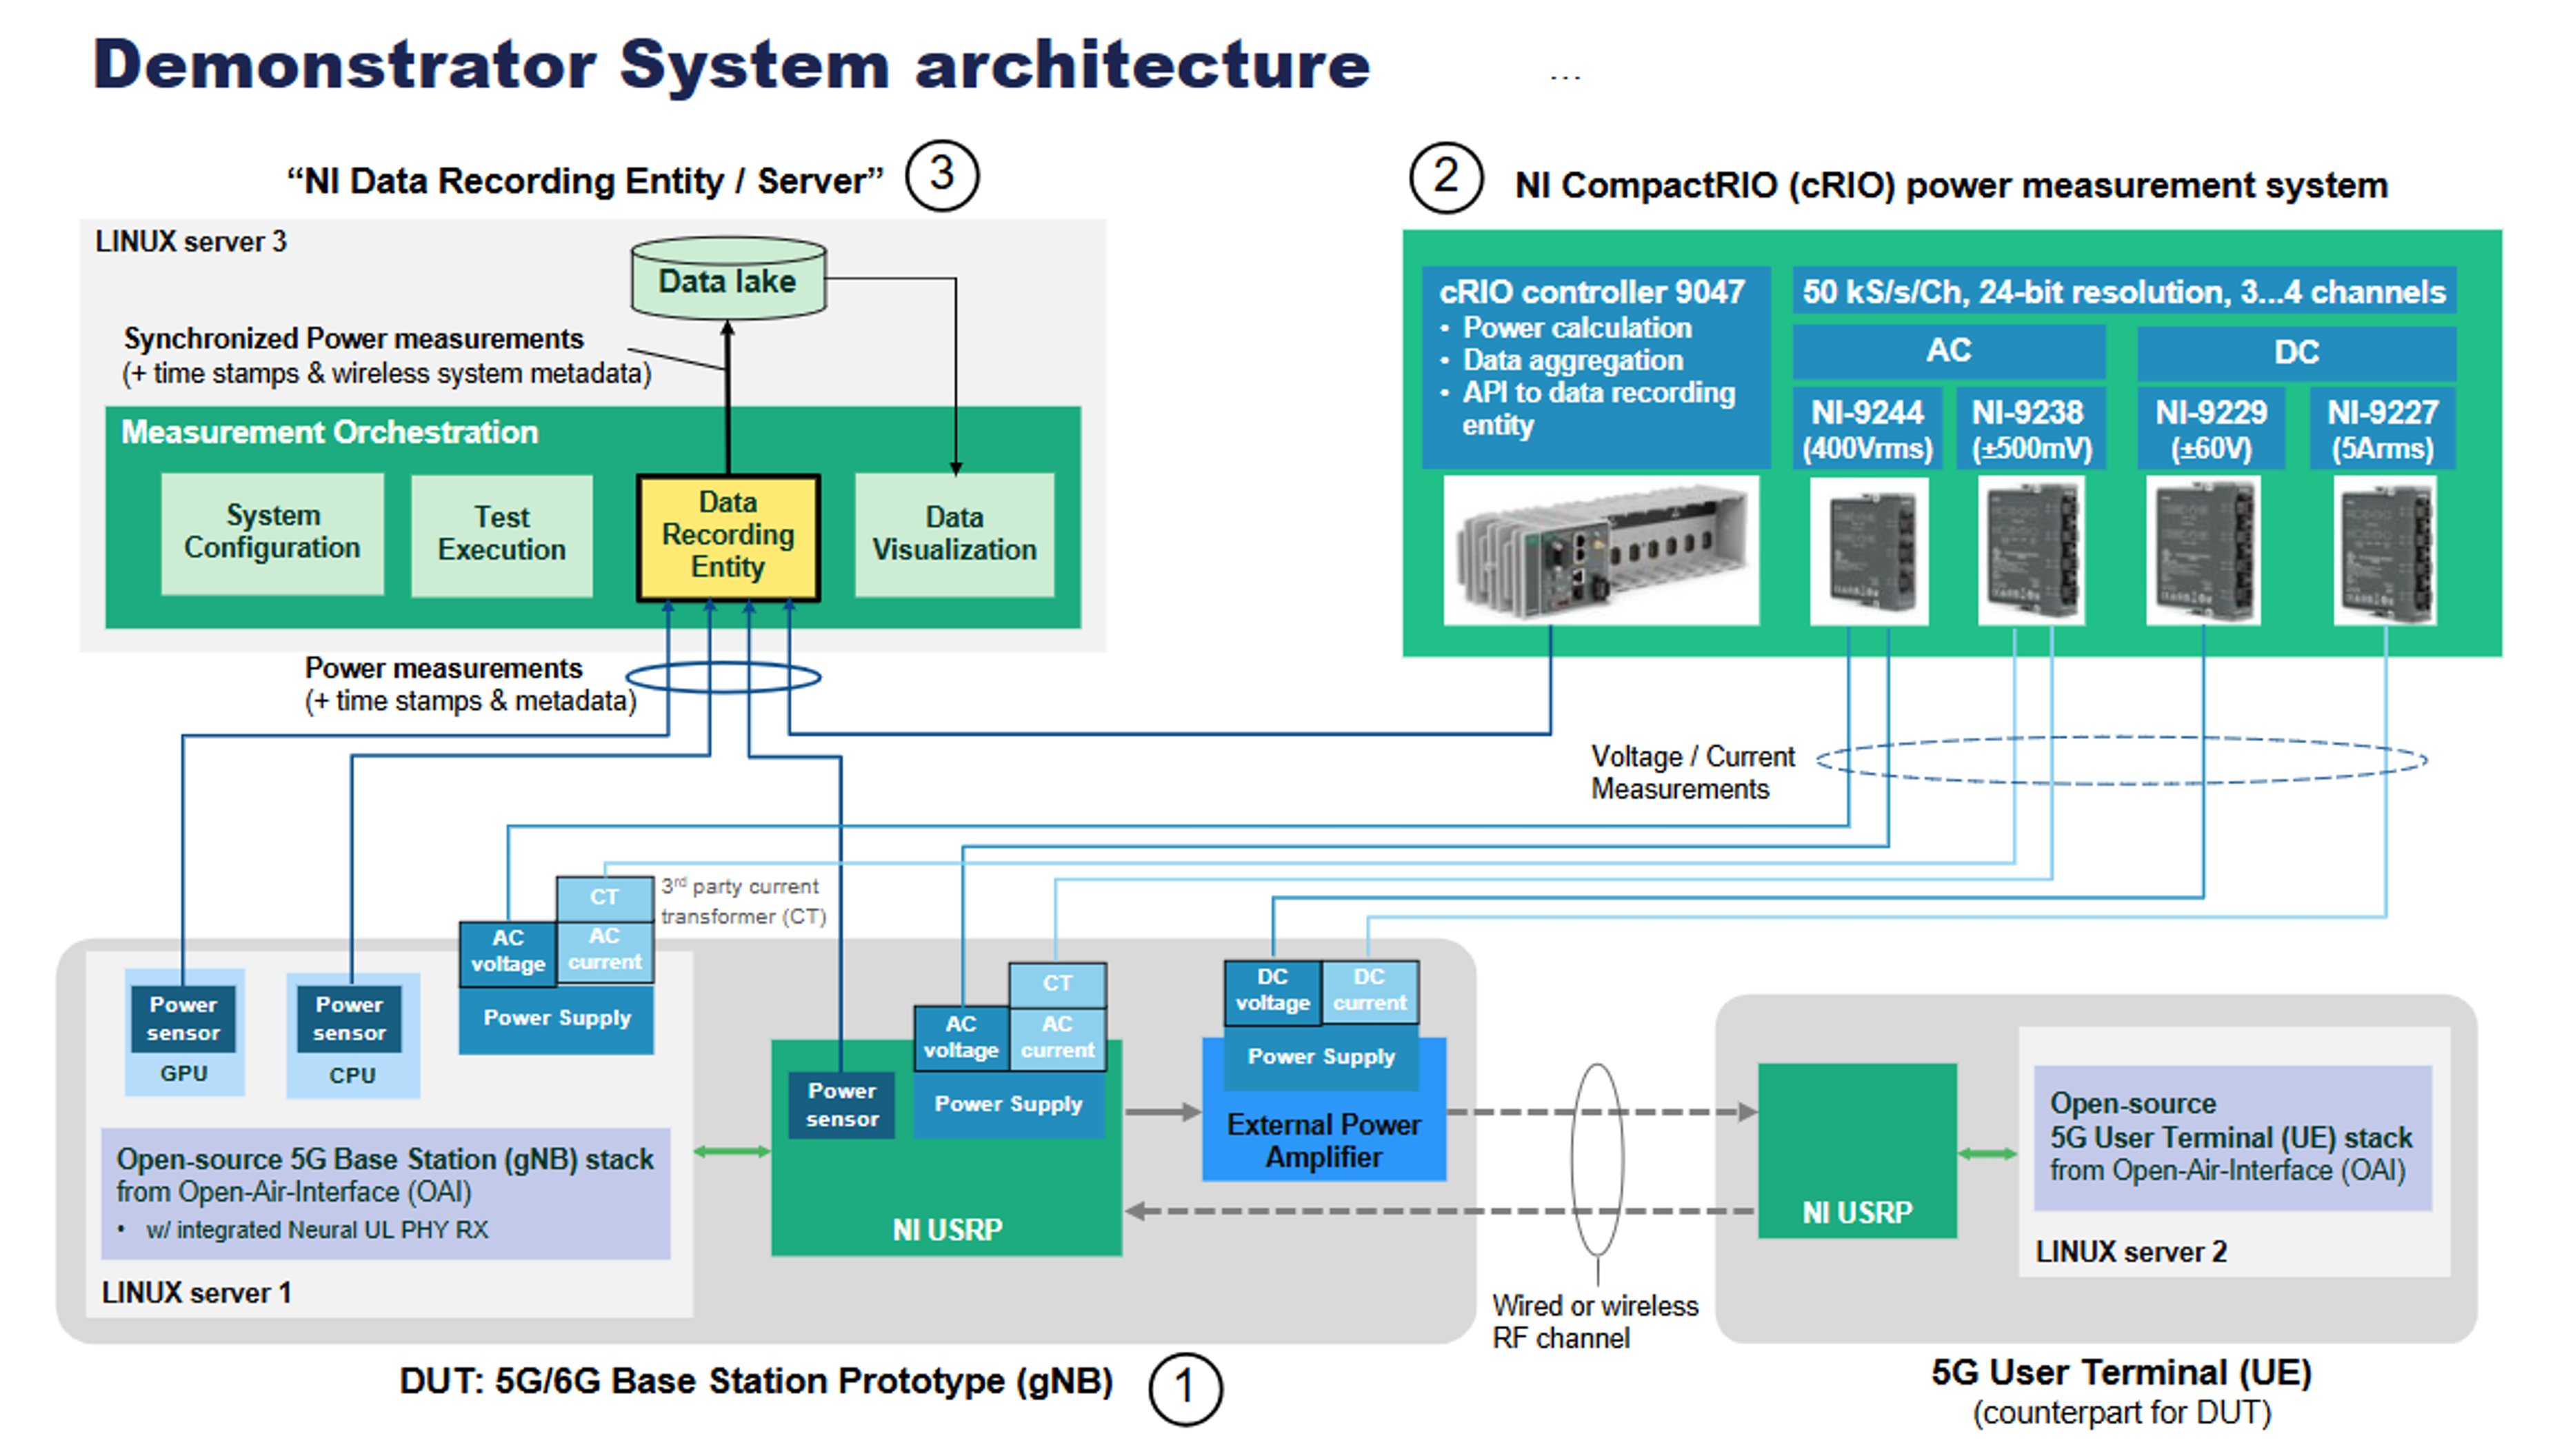Click the External Power Amplifier block

pyautogui.click(x=1323, y=1140)
